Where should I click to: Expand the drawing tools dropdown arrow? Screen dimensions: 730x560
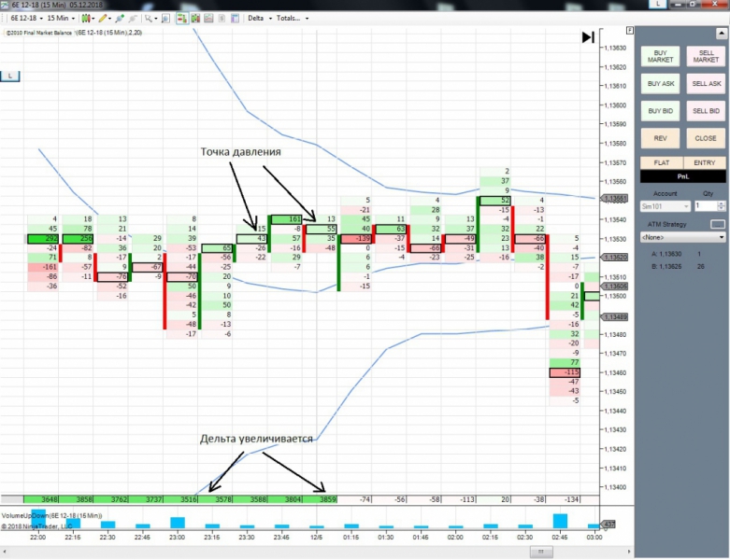[x=110, y=19]
